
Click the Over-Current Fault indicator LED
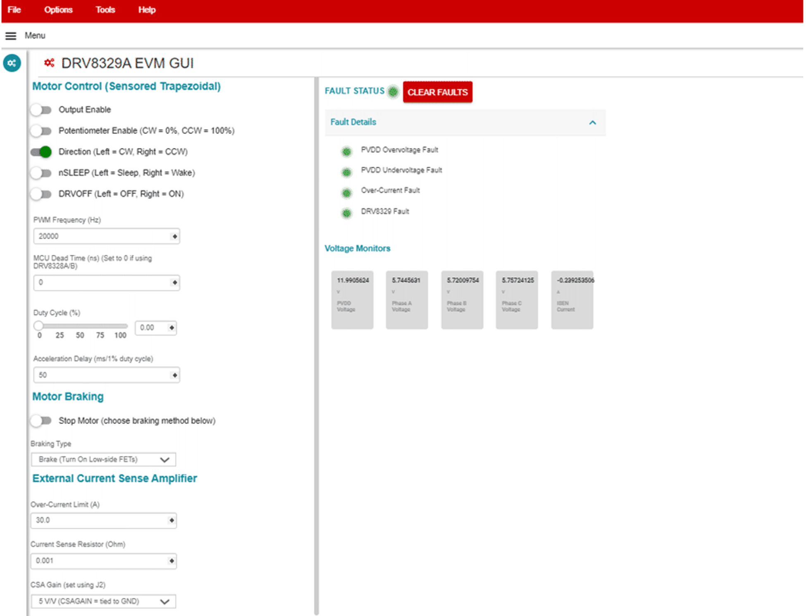[x=346, y=193]
